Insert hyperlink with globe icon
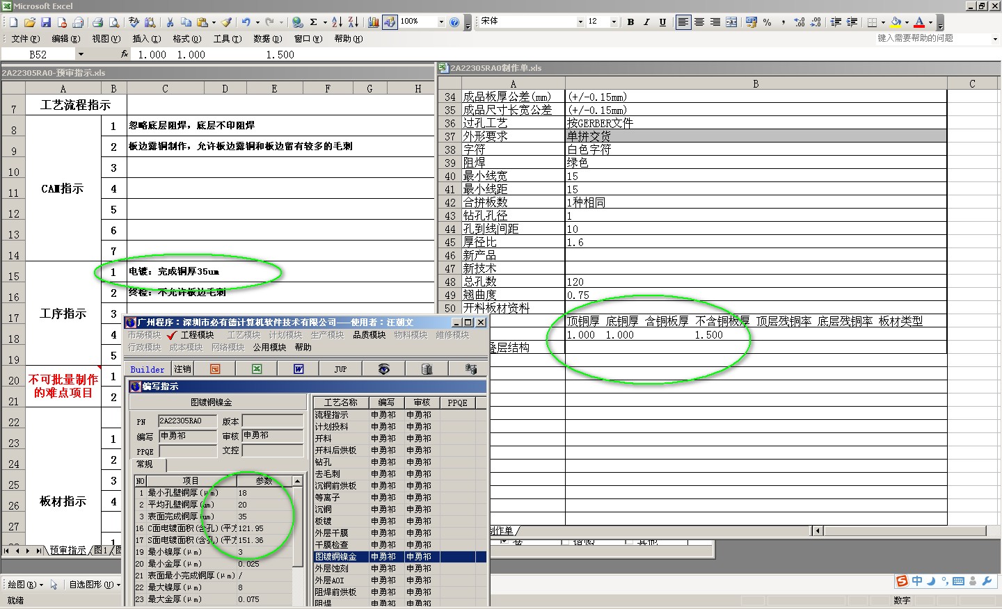Image resolution: width=1002 pixels, height=609 pixels. point(298,22)
